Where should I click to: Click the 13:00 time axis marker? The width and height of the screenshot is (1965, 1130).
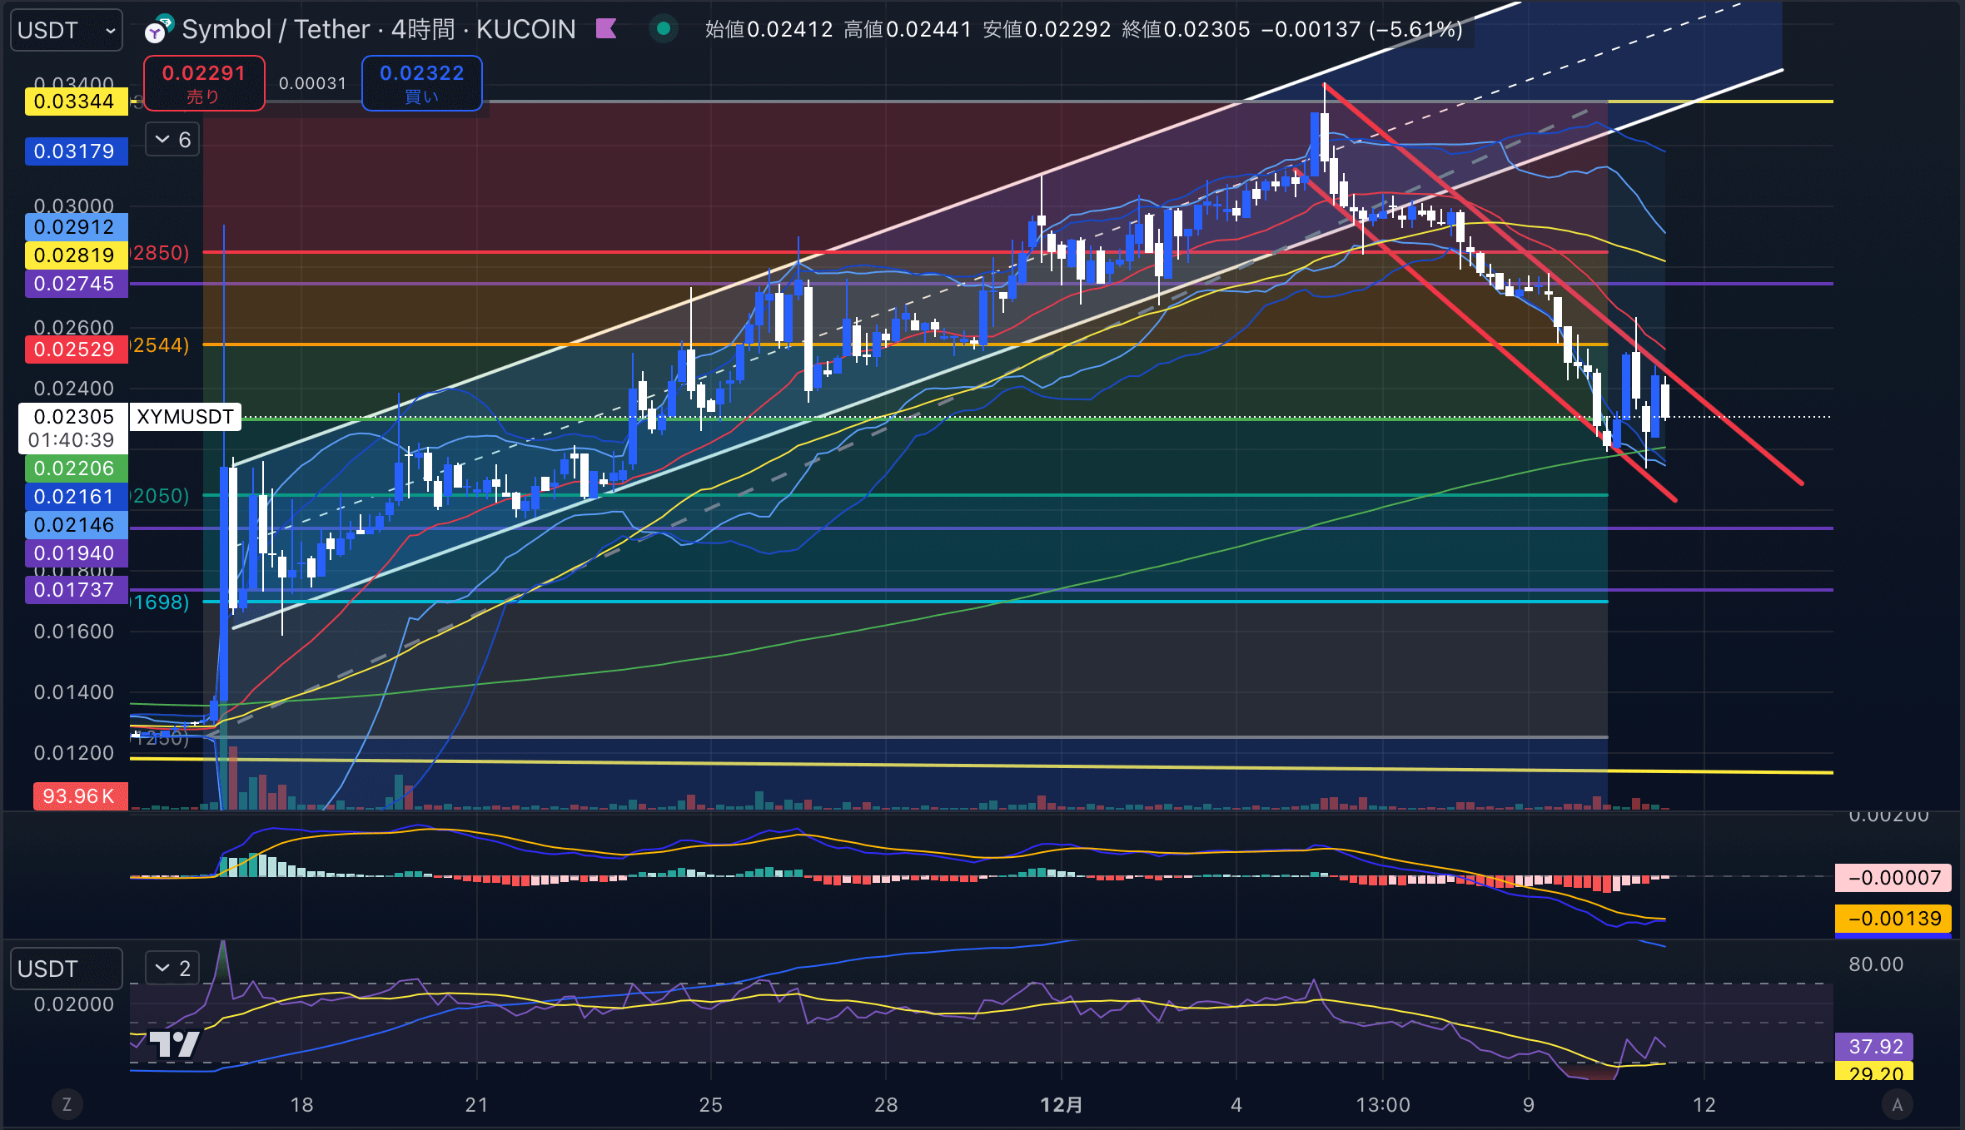[1383, 1105]
